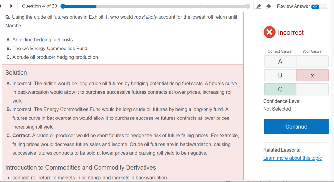The height and width of the screenshot is (182, 334).
Task: Select the eraser tool
Action: (268, 7)
